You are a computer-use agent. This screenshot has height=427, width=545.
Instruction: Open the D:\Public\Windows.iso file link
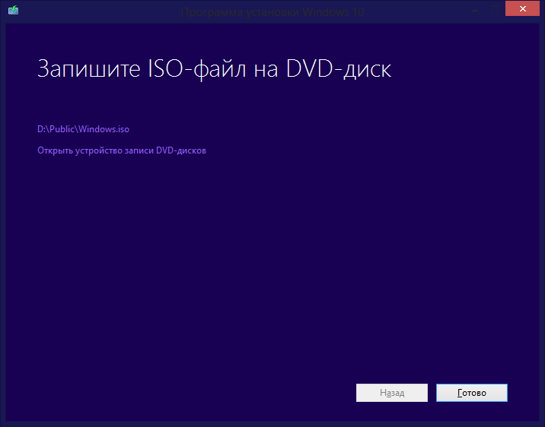coord(83,129)
